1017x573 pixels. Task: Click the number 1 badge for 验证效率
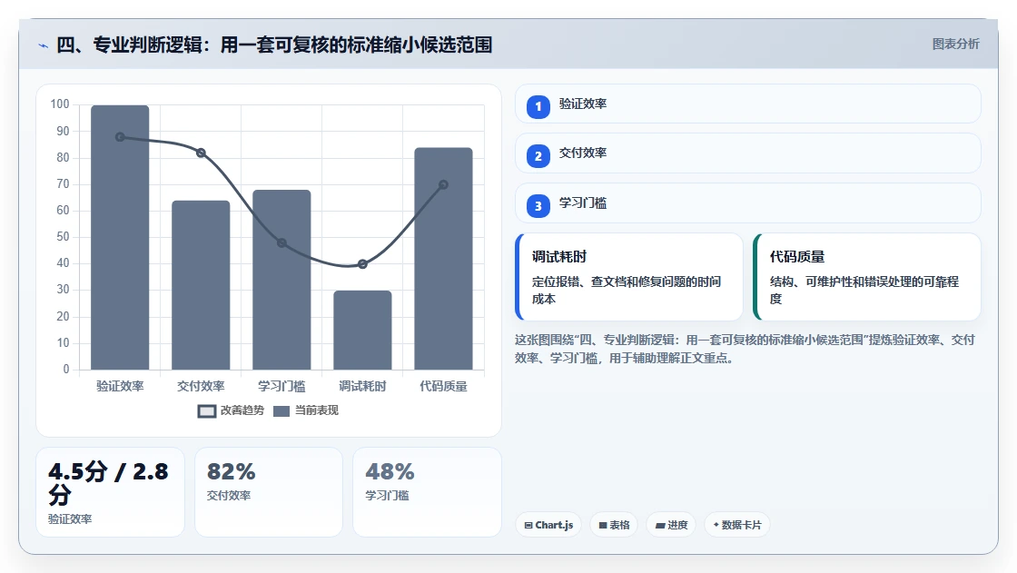[538, 106]
